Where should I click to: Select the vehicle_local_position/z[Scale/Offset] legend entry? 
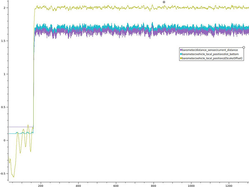pyautogui.click(x=212, y=58)
